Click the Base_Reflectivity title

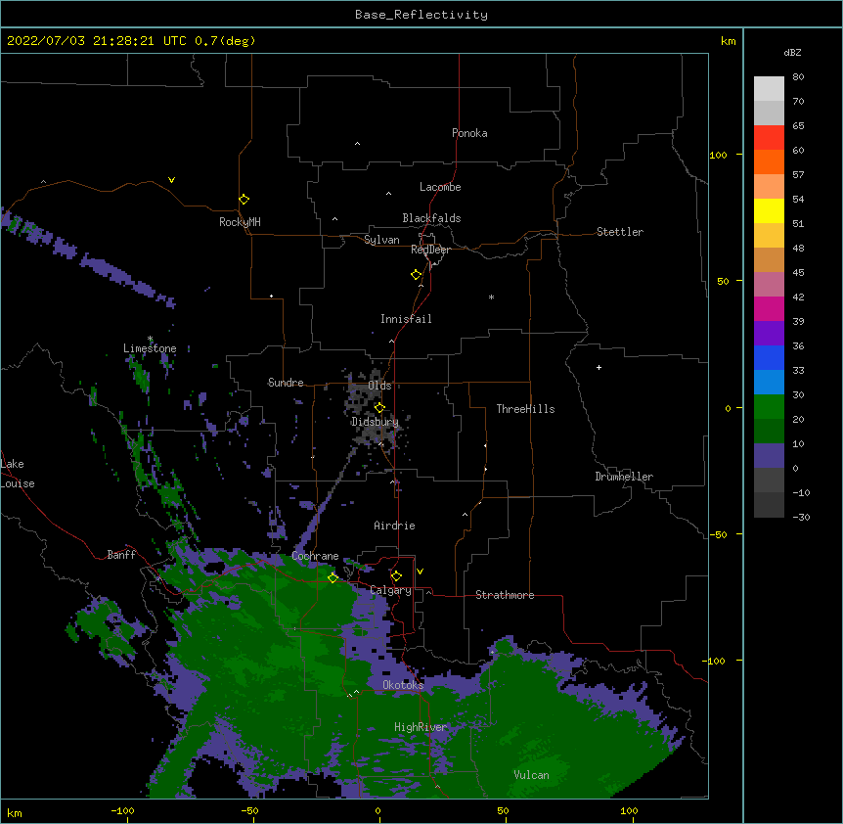tap(421, 15)
